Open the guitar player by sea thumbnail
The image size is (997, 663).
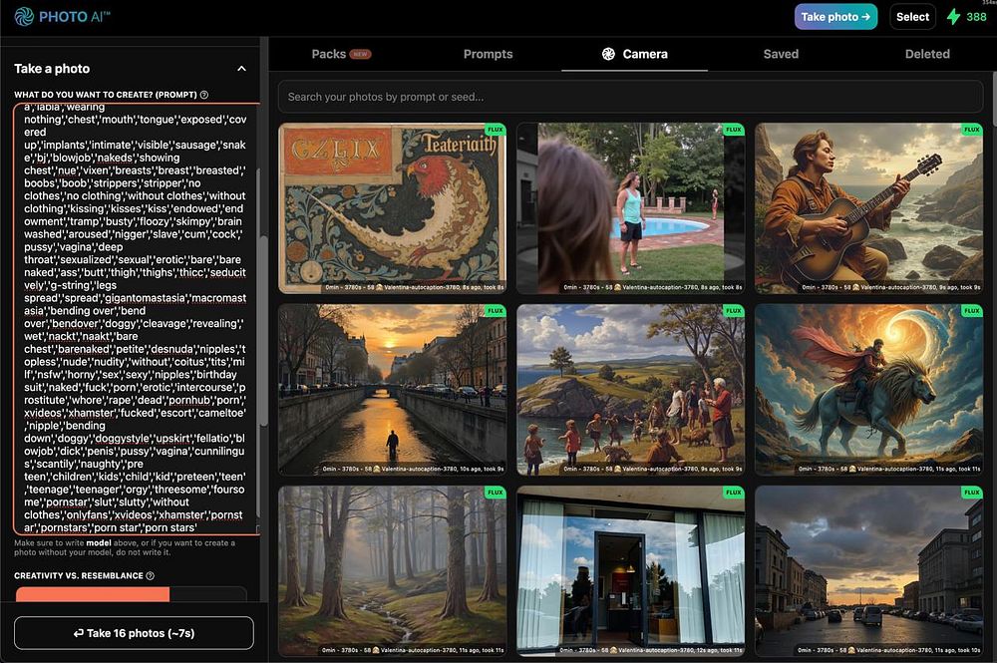[x=868, y=207]
